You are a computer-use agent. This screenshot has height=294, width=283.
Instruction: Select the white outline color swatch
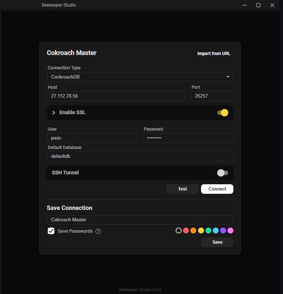[x=179, y=231]
